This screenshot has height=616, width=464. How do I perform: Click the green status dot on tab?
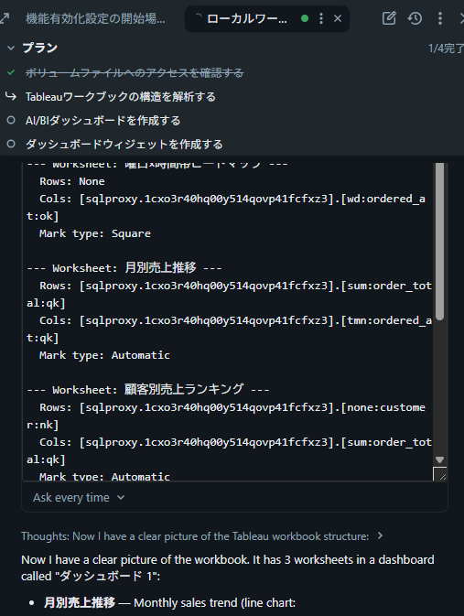click(x=305, y=18)
